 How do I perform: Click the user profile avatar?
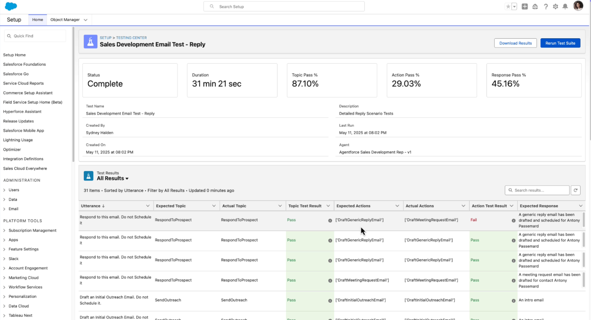tap(578, 6)
